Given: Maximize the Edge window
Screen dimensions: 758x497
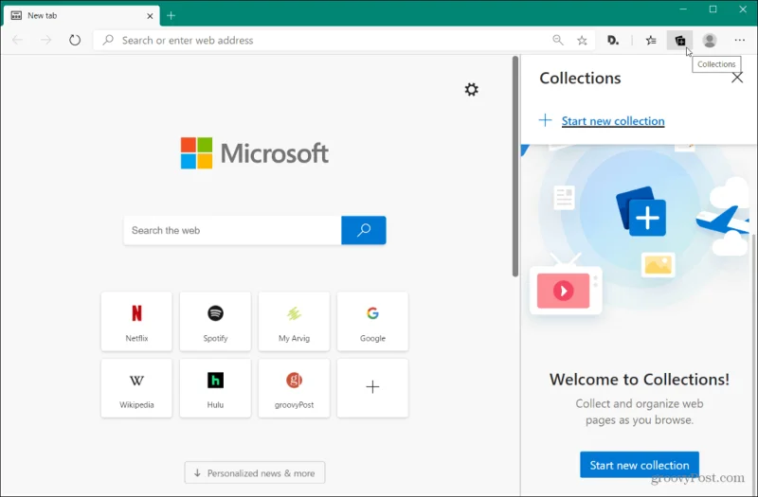Looking at the screenshot, I should [x=713, y=9].
